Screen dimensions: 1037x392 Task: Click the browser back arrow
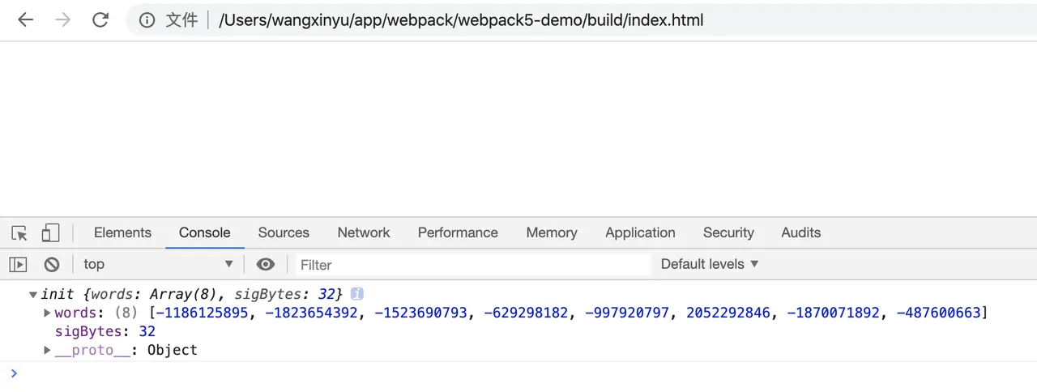click(25, 20)
